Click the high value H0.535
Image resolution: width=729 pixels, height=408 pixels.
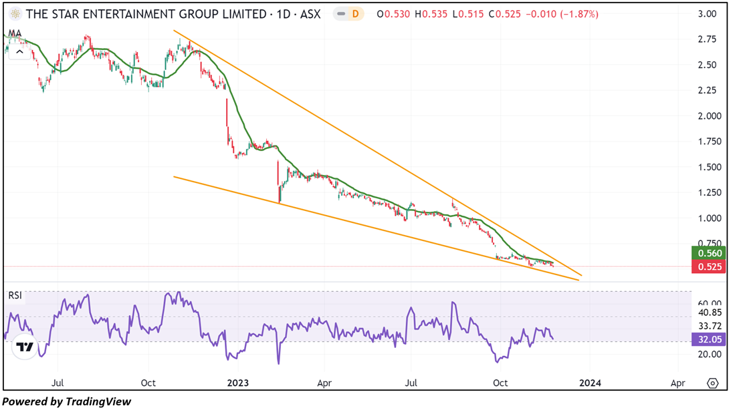[x=431, y=15]
